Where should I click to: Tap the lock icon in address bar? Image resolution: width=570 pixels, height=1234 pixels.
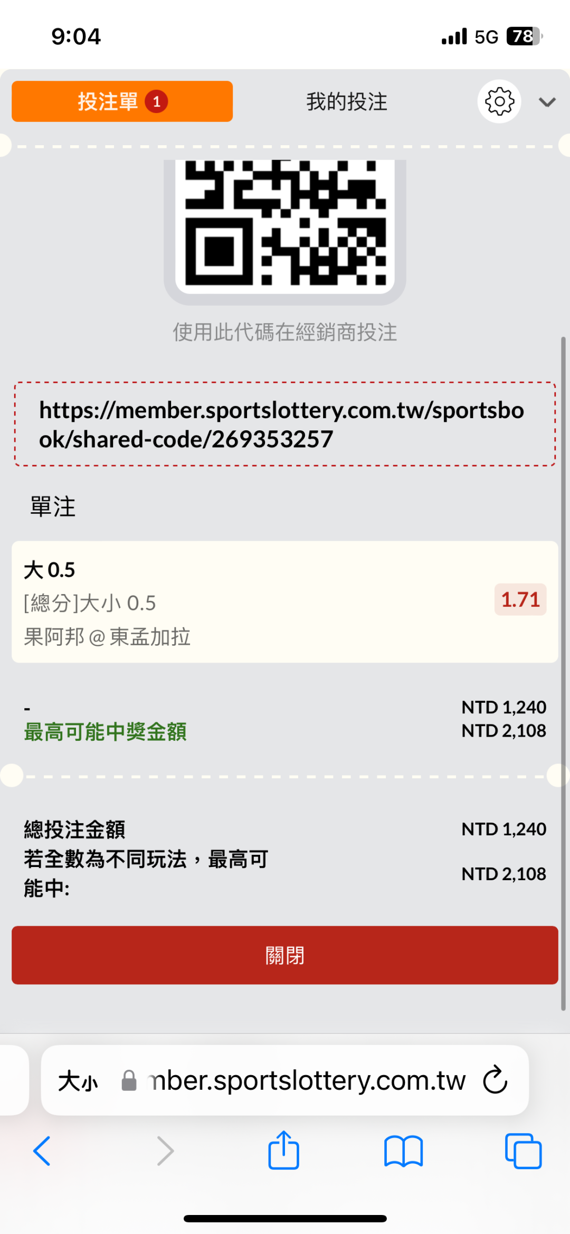pos(129,1081)
